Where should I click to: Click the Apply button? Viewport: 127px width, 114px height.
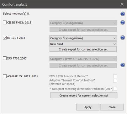click(88, 107)
